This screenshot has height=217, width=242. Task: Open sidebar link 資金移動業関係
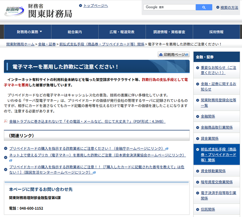point(213,171)
